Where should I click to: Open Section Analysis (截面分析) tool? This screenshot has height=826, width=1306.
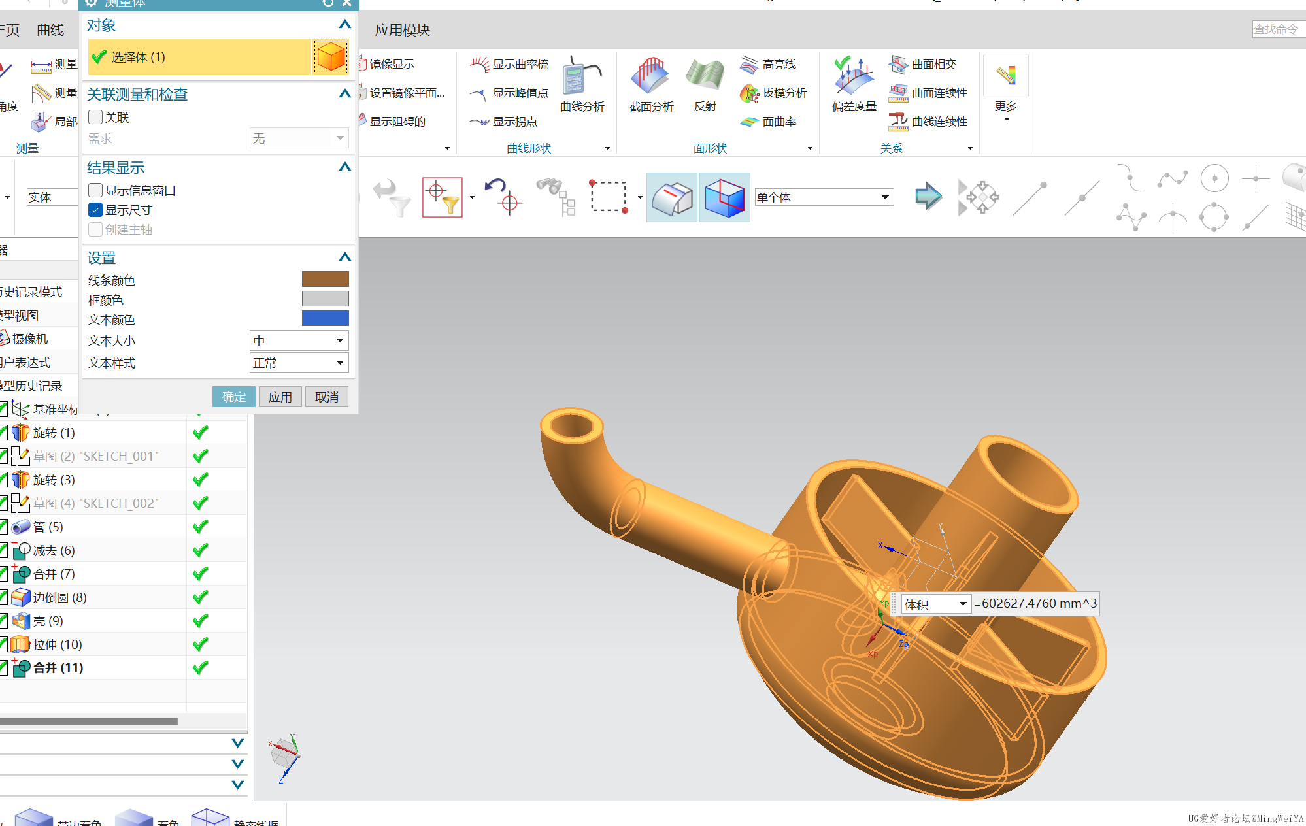click(x=651, y=84)
